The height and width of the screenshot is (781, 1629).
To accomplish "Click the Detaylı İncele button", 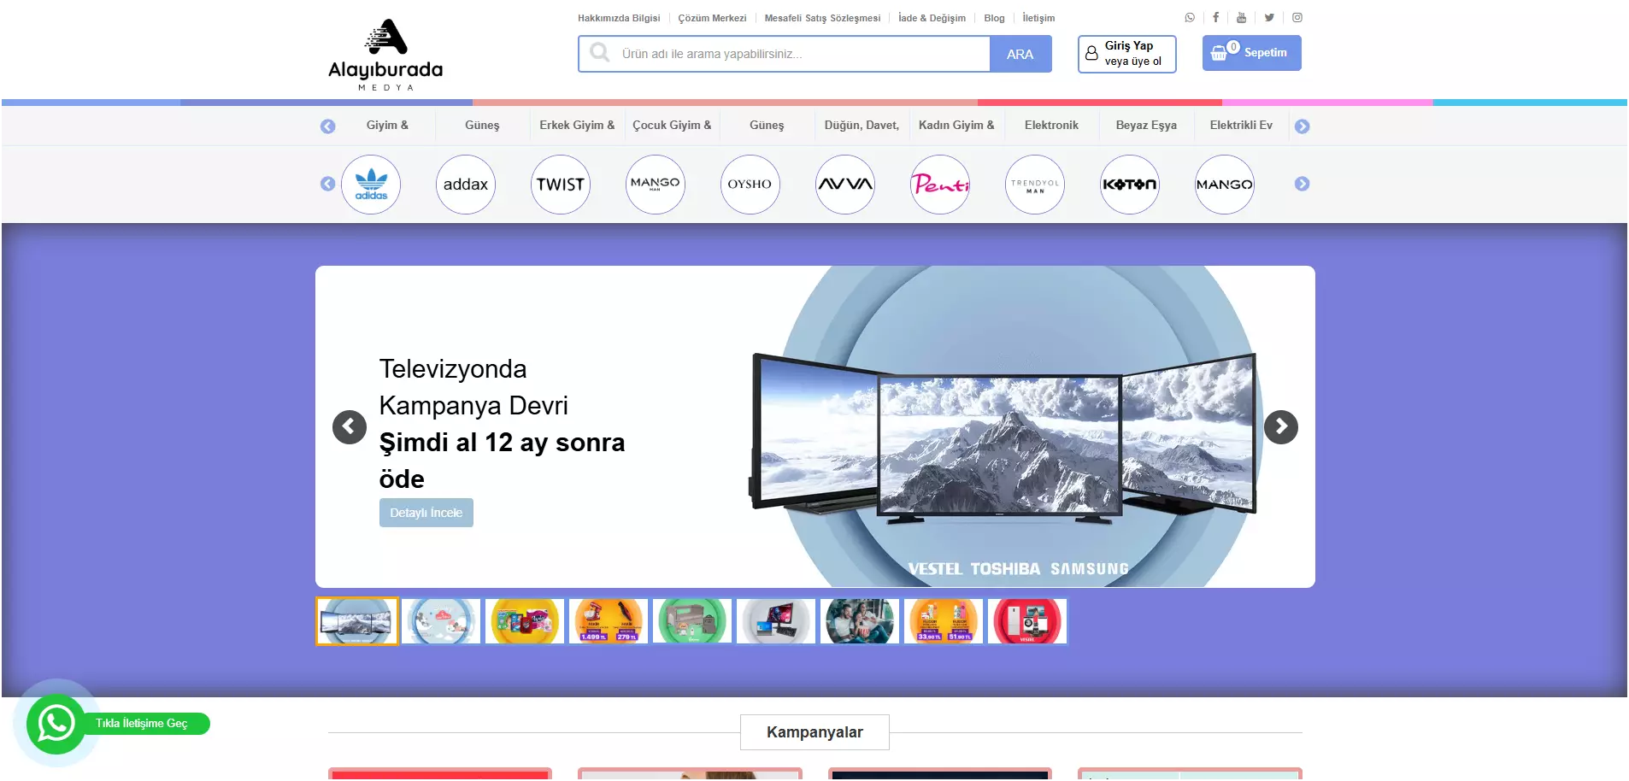I will (x=426, y=513).
